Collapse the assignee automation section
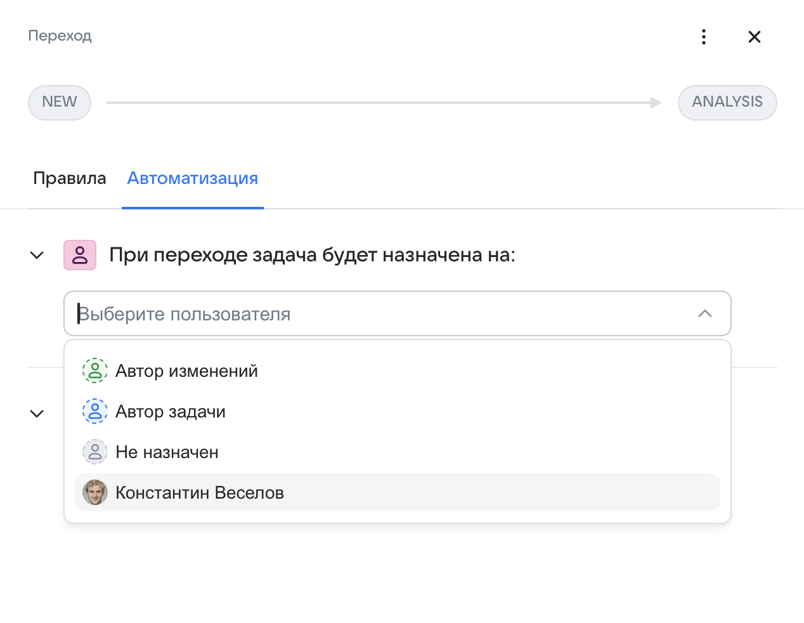This screenshot has height=623, width=804. point(37,254)
